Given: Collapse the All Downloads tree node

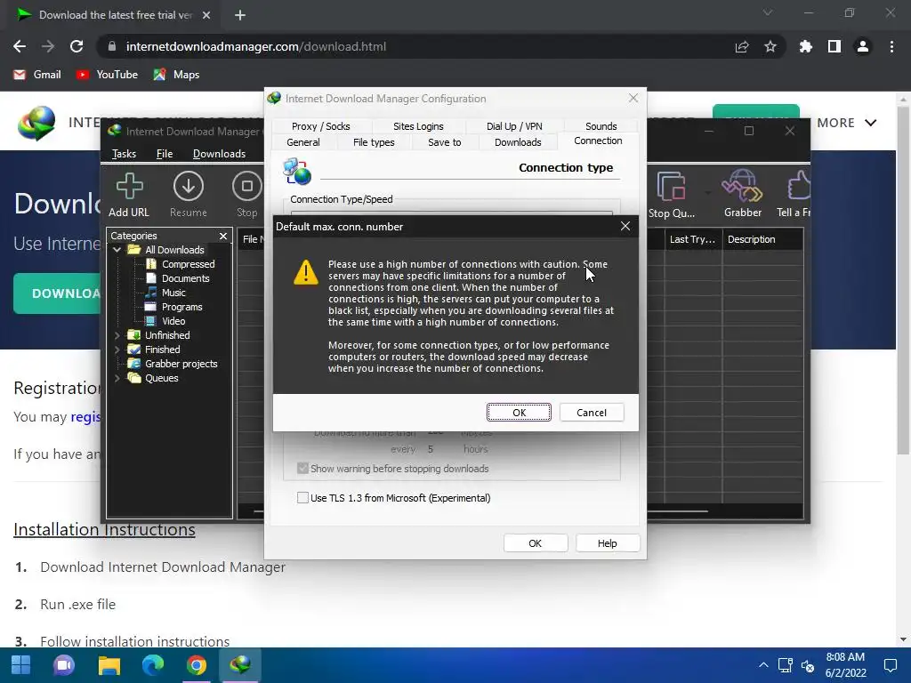Looking at the screenshot, I should pyautogui.click(x=117, y=250).
